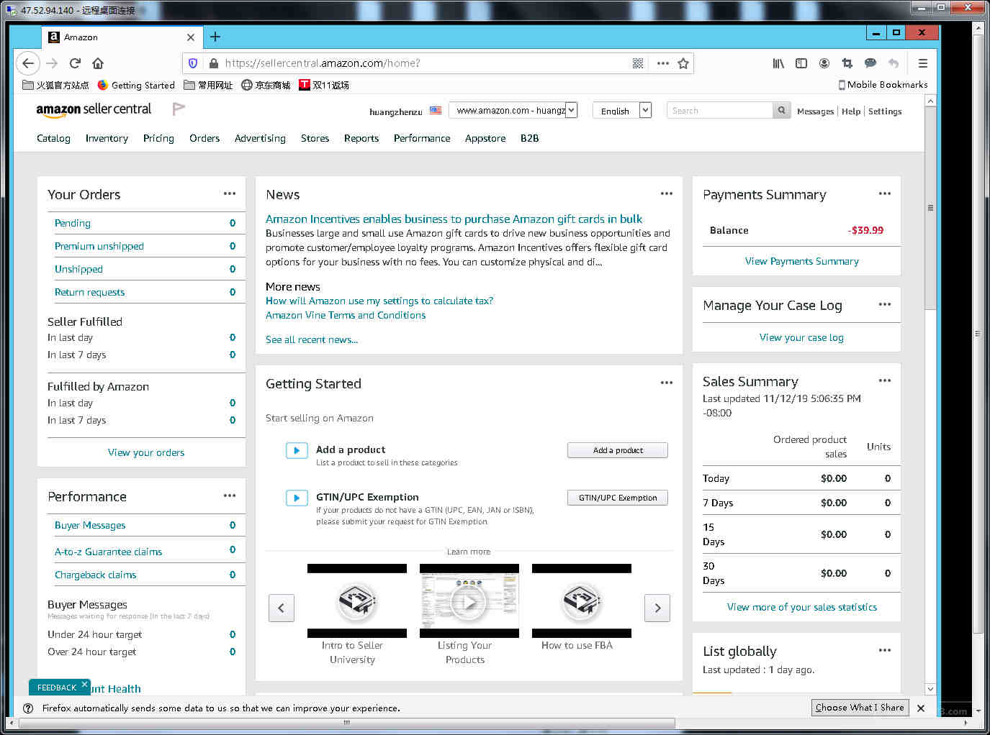Click View your orders link
990x735 pixels.
[146, 452]
